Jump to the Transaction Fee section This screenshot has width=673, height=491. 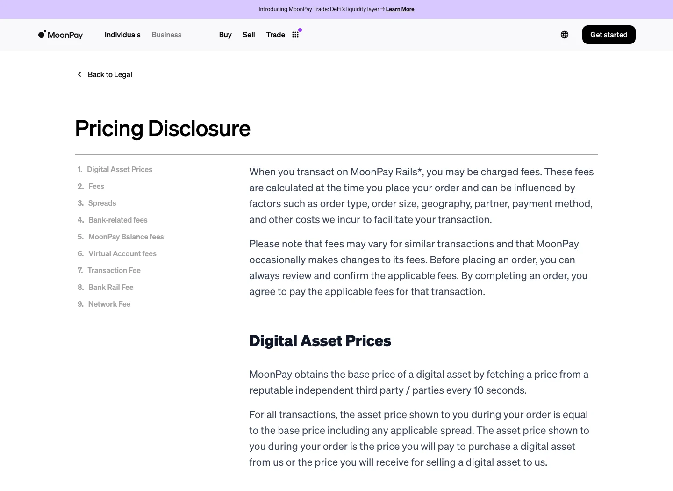point(114,270)
